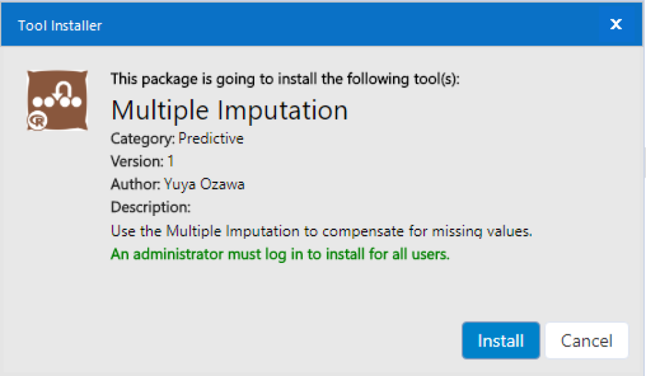Select the "Predictive" category value
The height and width of the screenshot is (376, 646).
(x=211, y=139)
